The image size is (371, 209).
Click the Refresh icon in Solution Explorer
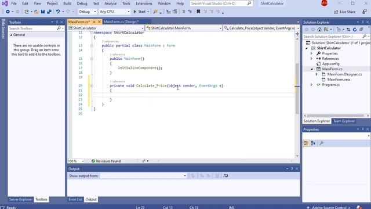click(x=355, y=30)
